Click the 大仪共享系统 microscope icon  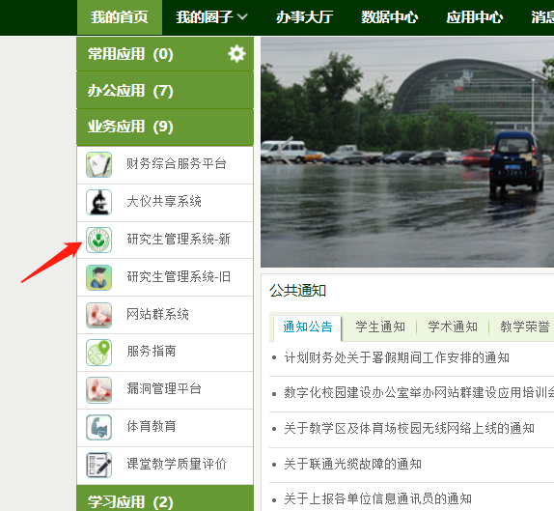(x=98, y=202)
